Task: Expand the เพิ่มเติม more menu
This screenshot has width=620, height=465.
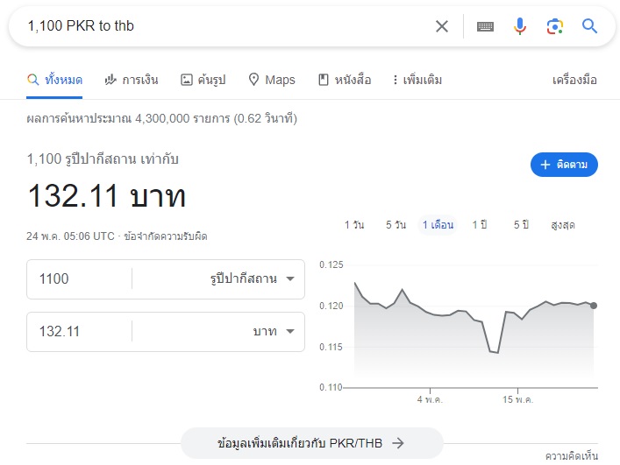Action: pos(417,81)
